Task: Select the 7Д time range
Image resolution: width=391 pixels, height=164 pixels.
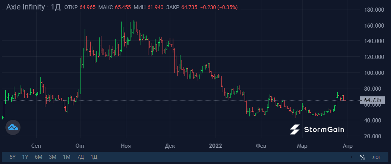Action: click(x=80, y=157)
